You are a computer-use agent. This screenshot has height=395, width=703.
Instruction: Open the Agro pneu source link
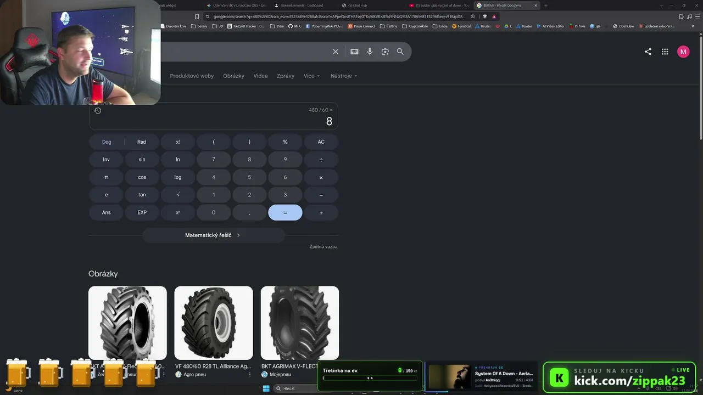[191, 375]
